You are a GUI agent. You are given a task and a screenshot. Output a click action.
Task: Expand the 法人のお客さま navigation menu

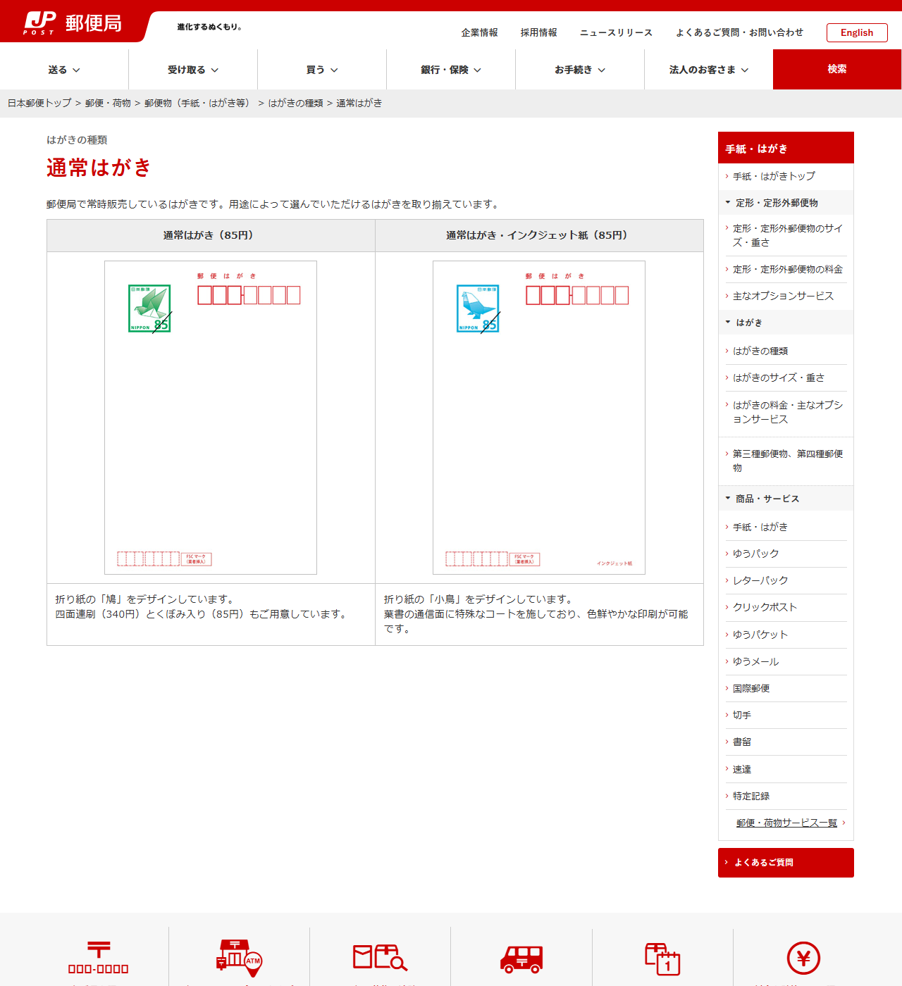[709, 70]
